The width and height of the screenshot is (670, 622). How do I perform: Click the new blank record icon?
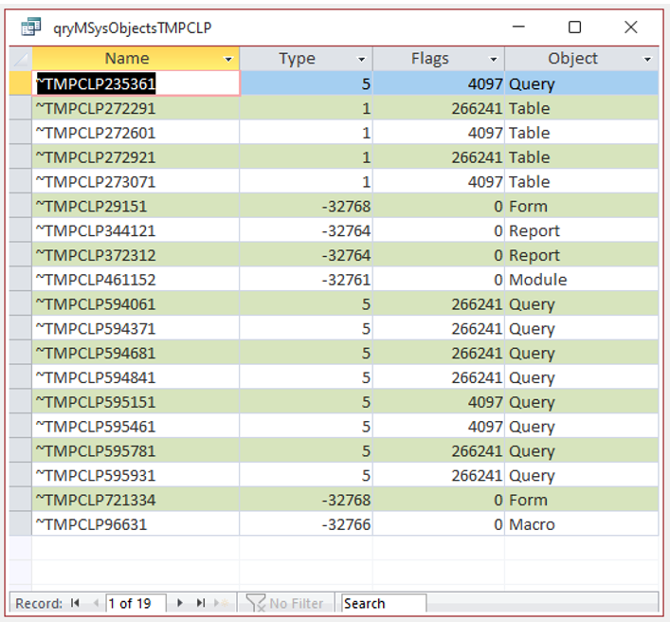(x=222, y=603)
